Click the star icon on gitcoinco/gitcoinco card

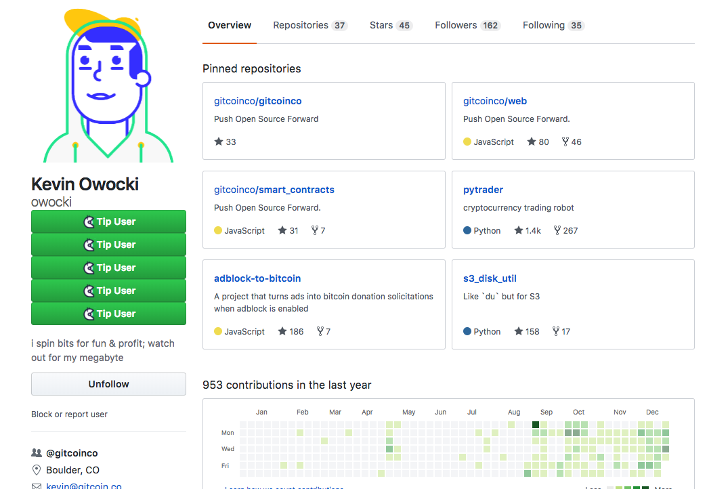pyautogui.click(x=219, y=142)
